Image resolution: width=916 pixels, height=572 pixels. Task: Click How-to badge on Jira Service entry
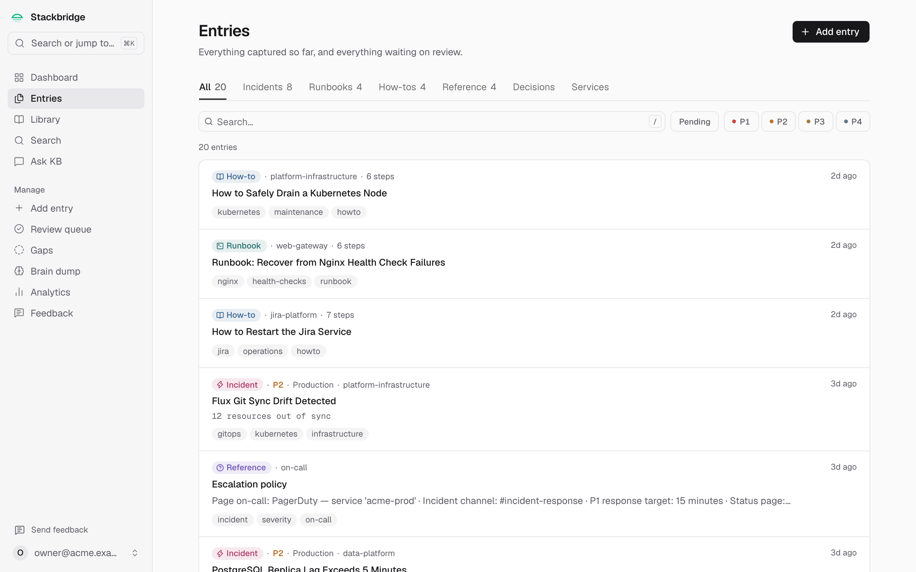click(236, 315)
